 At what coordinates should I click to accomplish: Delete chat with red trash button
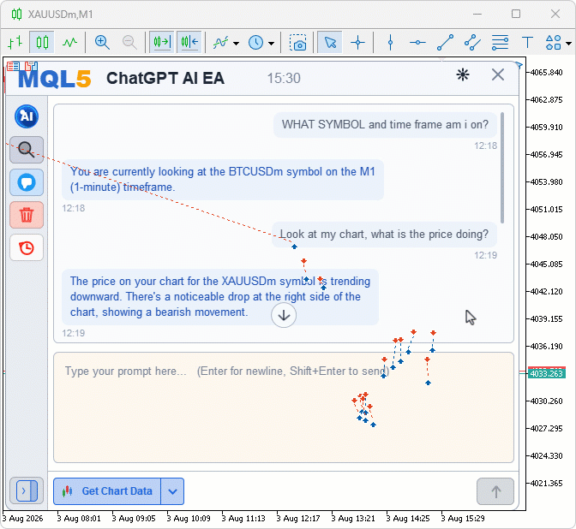pyautogui.click(x=27, y=215)
